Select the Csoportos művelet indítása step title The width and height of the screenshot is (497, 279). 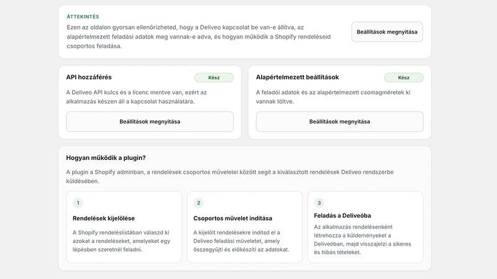232,218
